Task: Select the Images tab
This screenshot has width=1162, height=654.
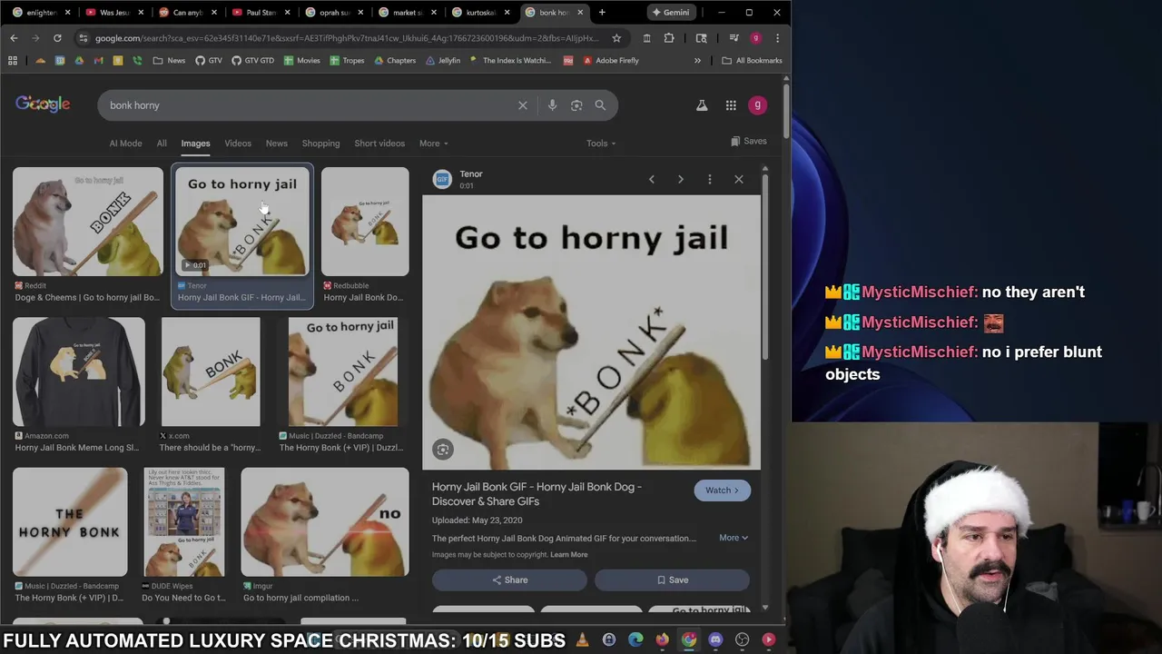Action: [195, 144]
